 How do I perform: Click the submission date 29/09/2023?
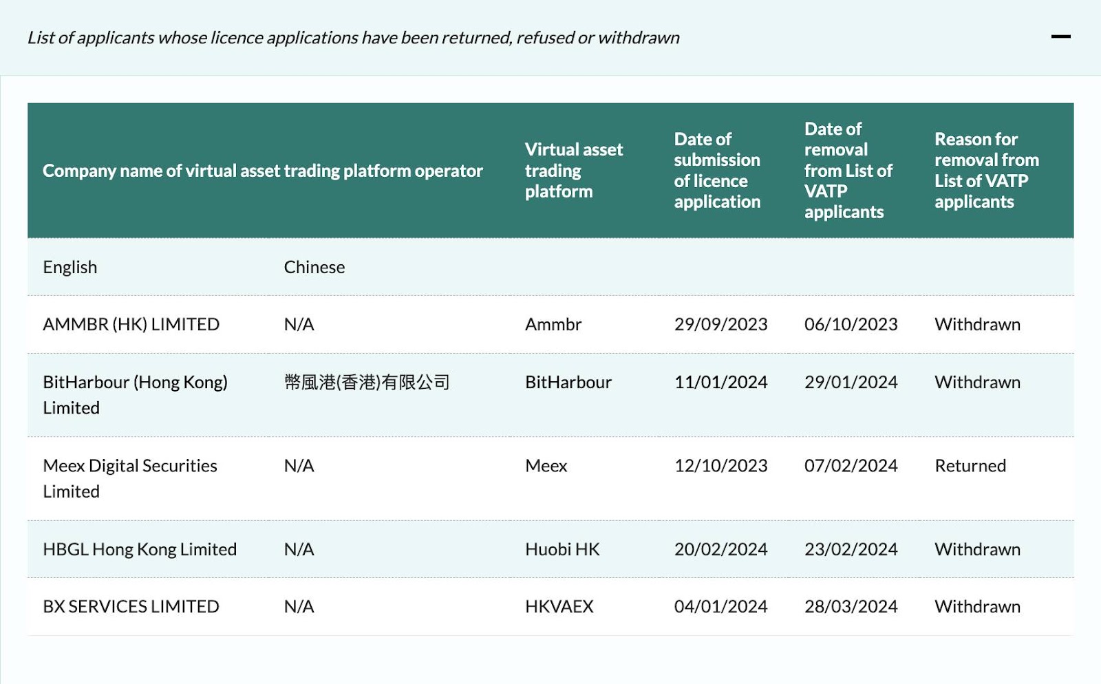[720, 324]
